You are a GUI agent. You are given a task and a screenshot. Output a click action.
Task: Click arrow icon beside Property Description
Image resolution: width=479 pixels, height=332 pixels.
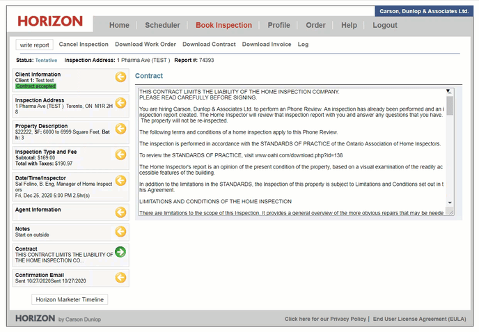(x=120, y=129)
